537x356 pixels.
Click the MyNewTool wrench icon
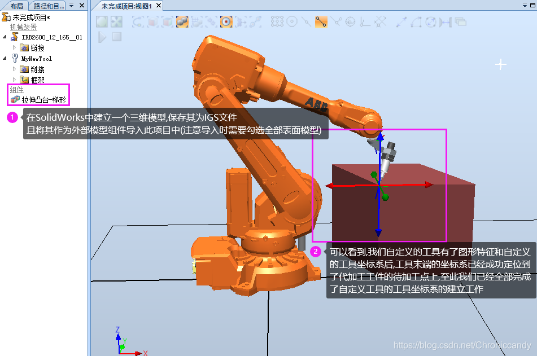pyautogui.click(x=15, y=58)
